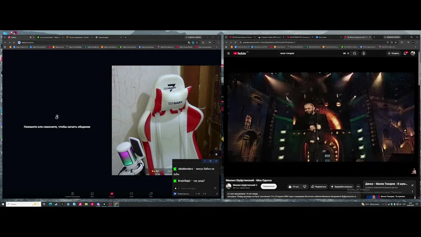
Task: Open YouTube hamburger menu
Action: pyautogui.click(x=228, y=53)
